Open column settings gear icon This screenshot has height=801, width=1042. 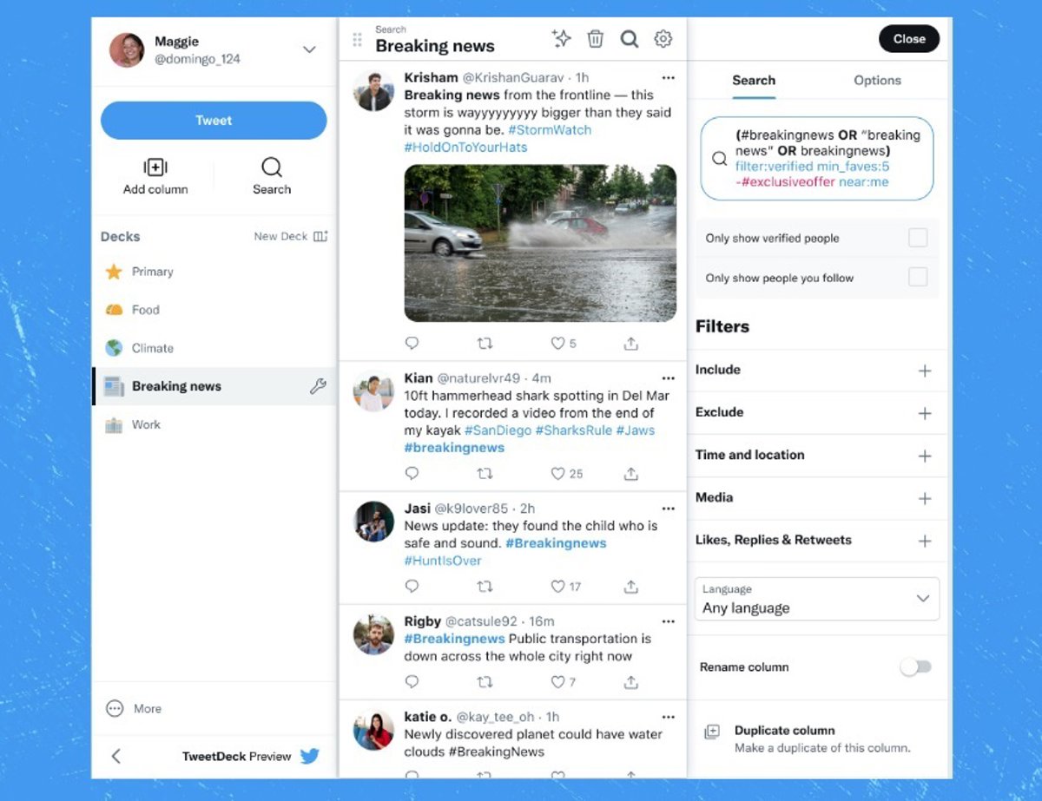pos(663,38)
